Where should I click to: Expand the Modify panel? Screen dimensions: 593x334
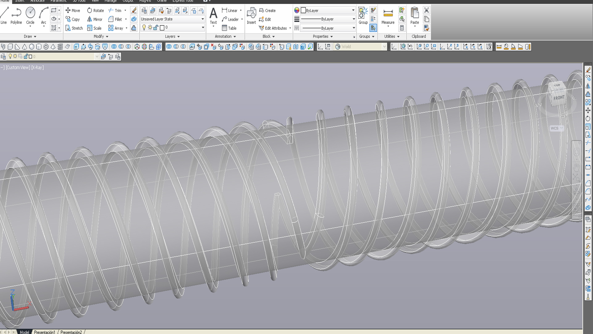point(101,36)
